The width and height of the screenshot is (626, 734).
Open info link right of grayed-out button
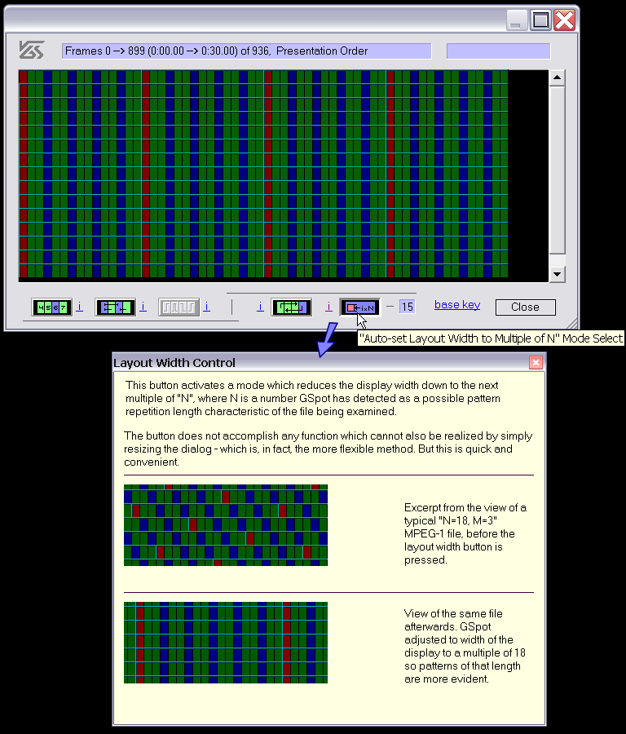206,307
